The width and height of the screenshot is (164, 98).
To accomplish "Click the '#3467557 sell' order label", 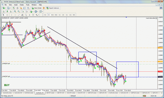I will (6, 76).
